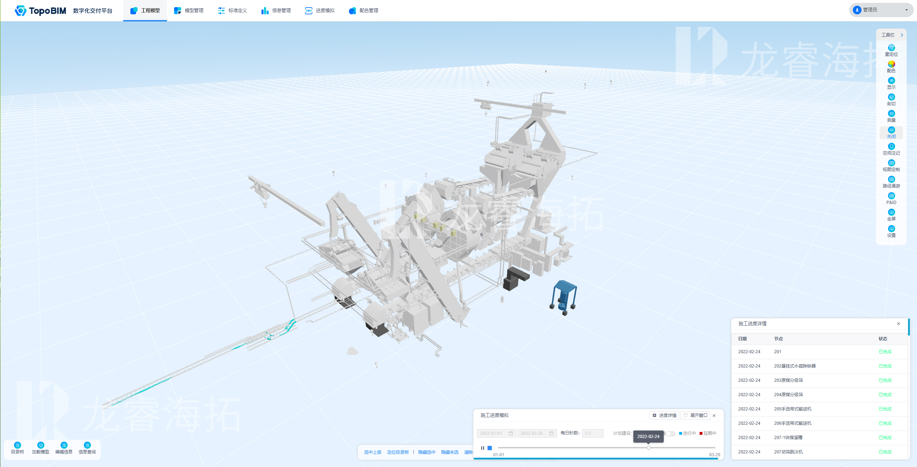Switch to the 进度模拟 tab

(x=320, y=11)
